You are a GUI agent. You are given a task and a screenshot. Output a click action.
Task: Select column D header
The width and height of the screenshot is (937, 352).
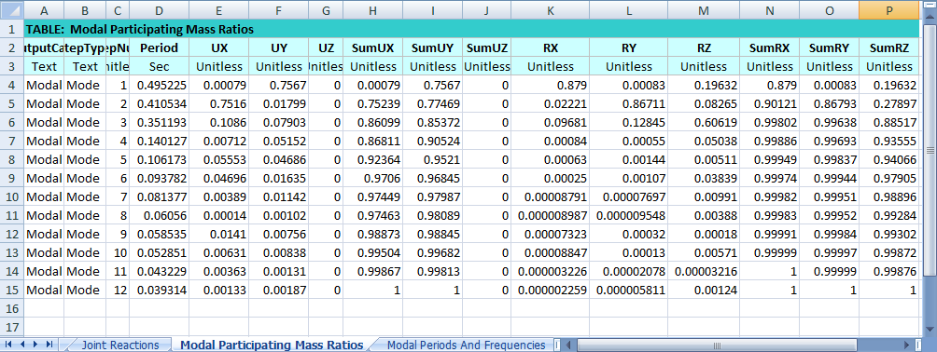click(x=159, y=9)
